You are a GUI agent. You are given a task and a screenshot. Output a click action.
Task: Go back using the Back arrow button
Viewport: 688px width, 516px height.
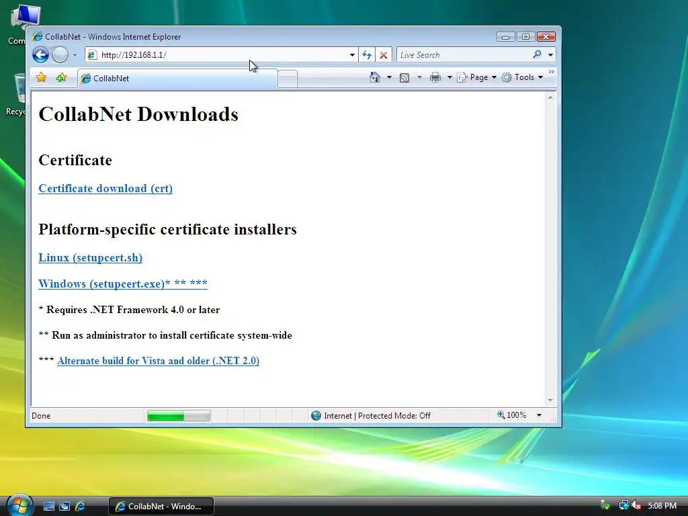[x=40, y=55]
